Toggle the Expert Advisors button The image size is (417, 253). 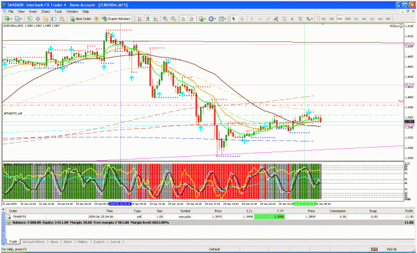click(117, 19)
